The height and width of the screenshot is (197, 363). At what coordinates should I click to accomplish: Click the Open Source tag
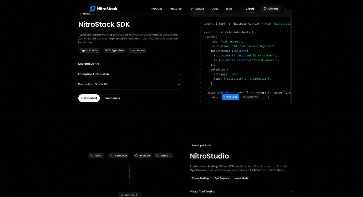(x=137, y=50)
